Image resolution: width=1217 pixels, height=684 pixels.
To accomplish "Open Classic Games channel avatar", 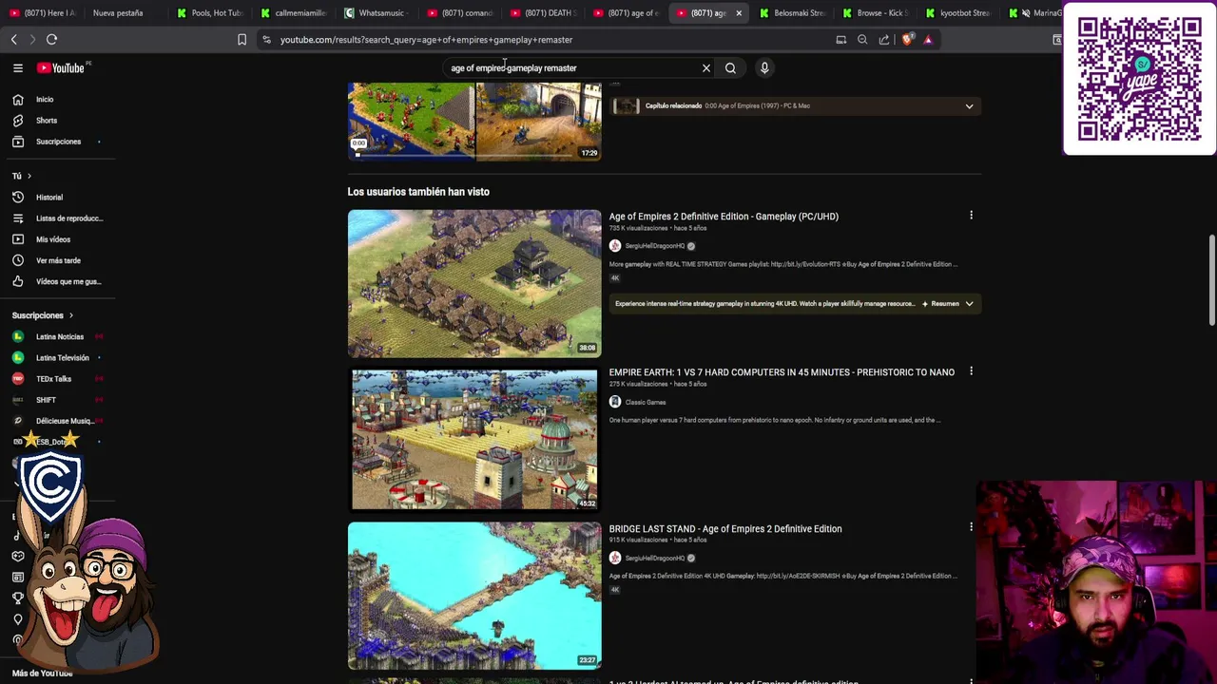I will [x=615, y=402].
